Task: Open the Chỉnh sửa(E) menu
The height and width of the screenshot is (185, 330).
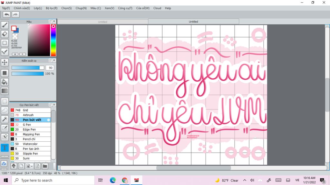Action: point(22,8)
